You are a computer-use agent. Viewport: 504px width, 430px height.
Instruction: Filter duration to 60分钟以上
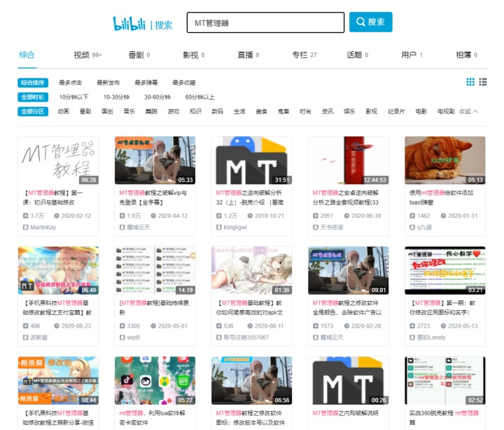point(199,97)
